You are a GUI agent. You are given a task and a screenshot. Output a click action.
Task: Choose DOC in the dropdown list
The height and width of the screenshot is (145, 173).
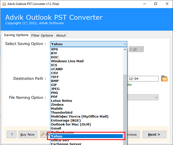coord(86,57)
